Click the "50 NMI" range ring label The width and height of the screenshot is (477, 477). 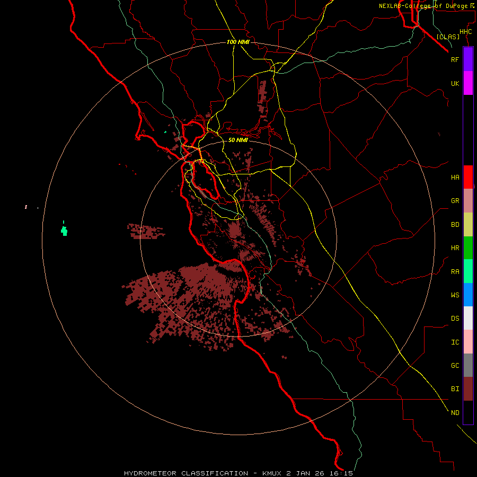(x=238, y=140)
